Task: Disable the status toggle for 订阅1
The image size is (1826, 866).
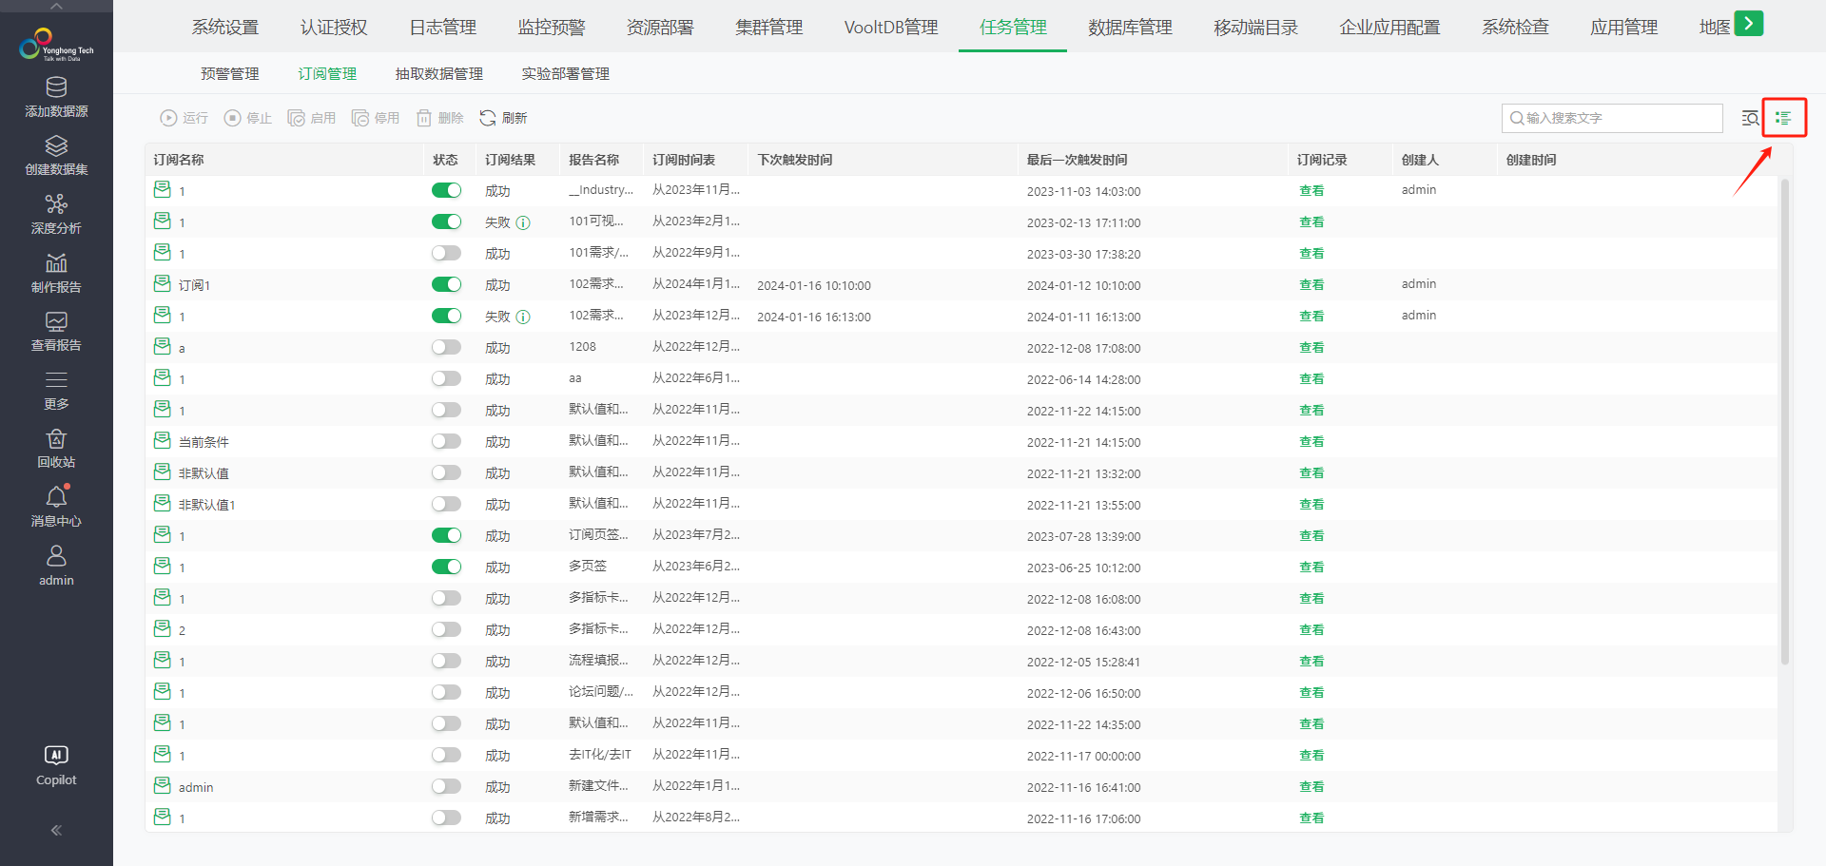Action: coord(446,283)
